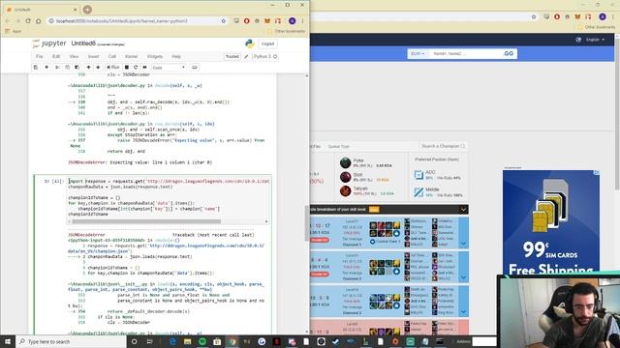Viewport: 620px width, 348px height.
Task: Click inside the In [41] code cell
Action: [170, 197]
